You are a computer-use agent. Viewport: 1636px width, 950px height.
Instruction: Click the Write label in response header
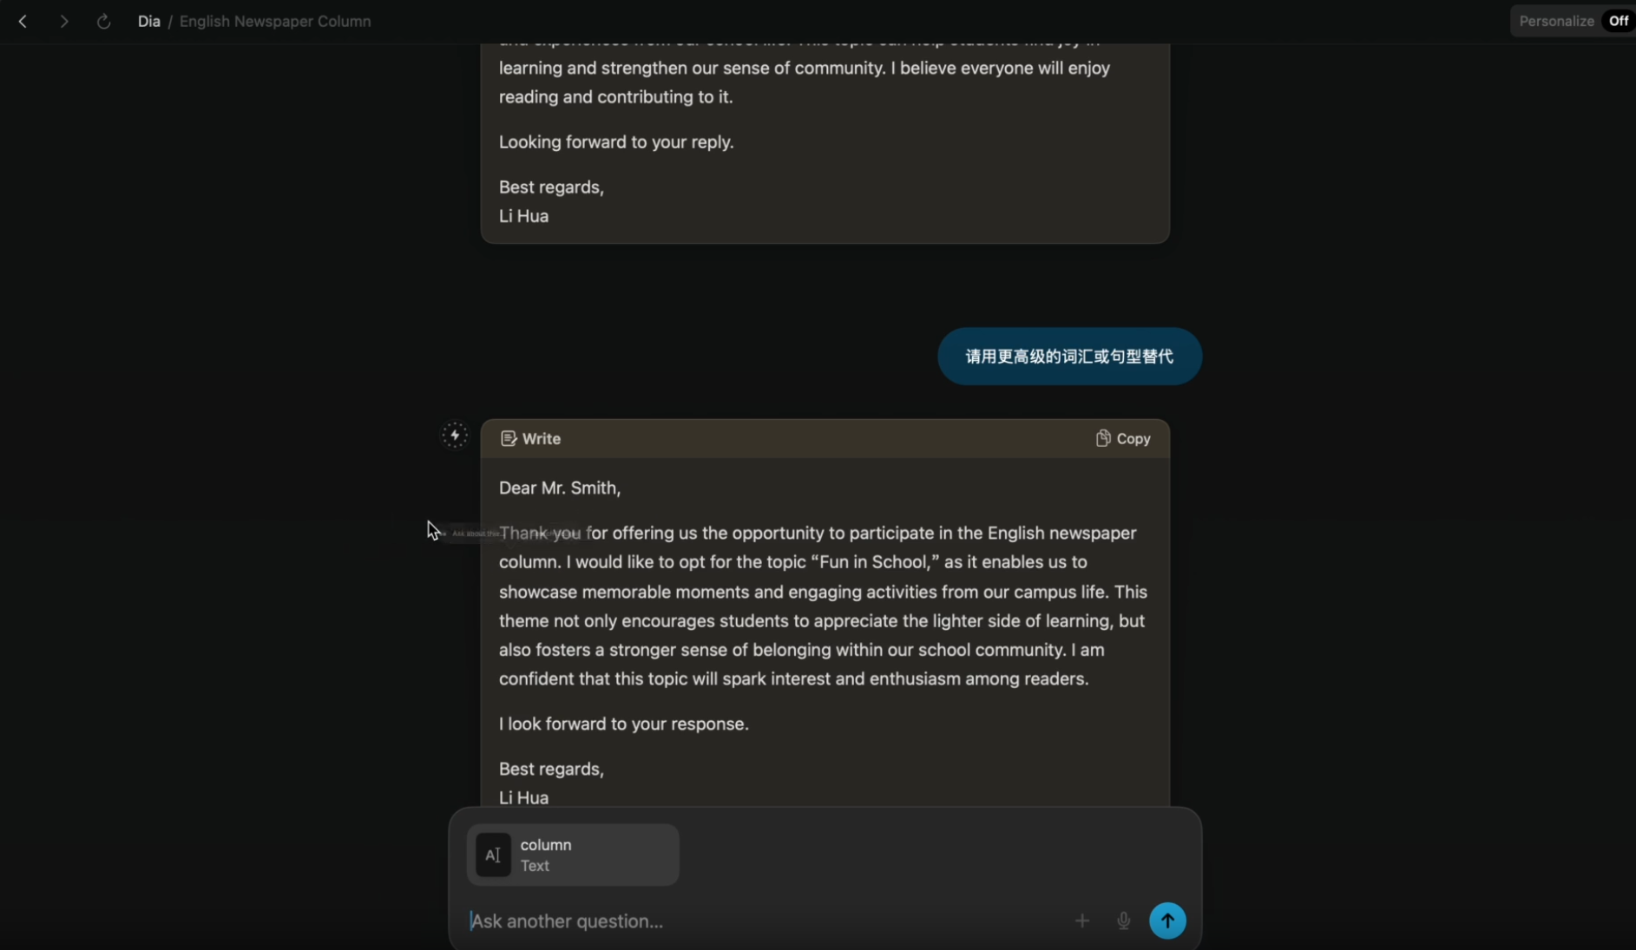point(542,439)
